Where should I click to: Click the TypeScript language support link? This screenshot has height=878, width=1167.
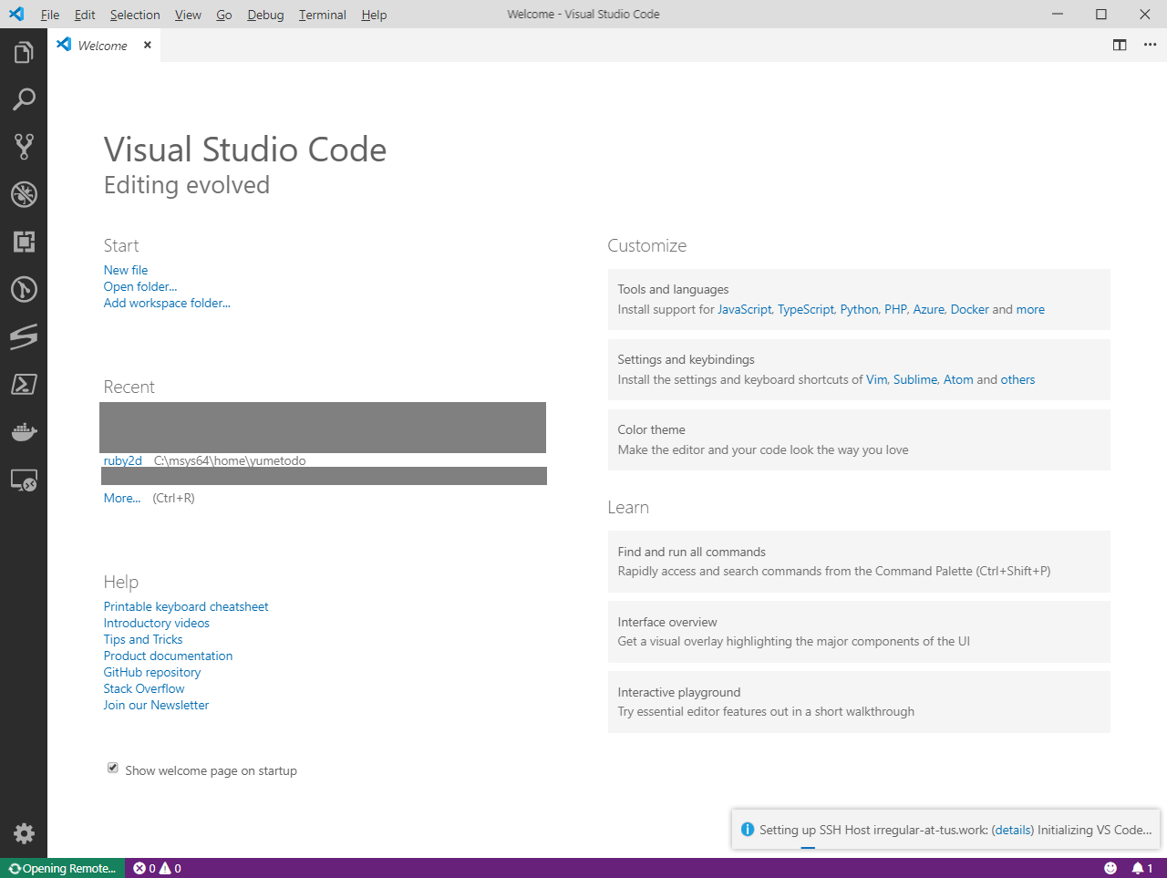[x=806, y=309]
